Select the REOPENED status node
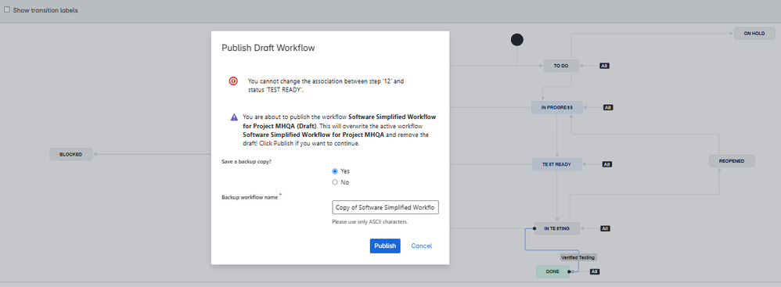This screenshot has width=781, height=287. click(x=732, y=161)
